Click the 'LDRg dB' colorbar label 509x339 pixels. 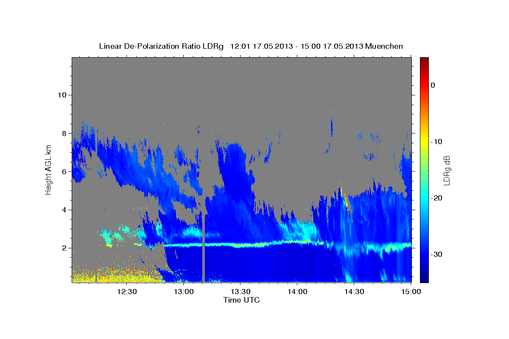point(447,170)
